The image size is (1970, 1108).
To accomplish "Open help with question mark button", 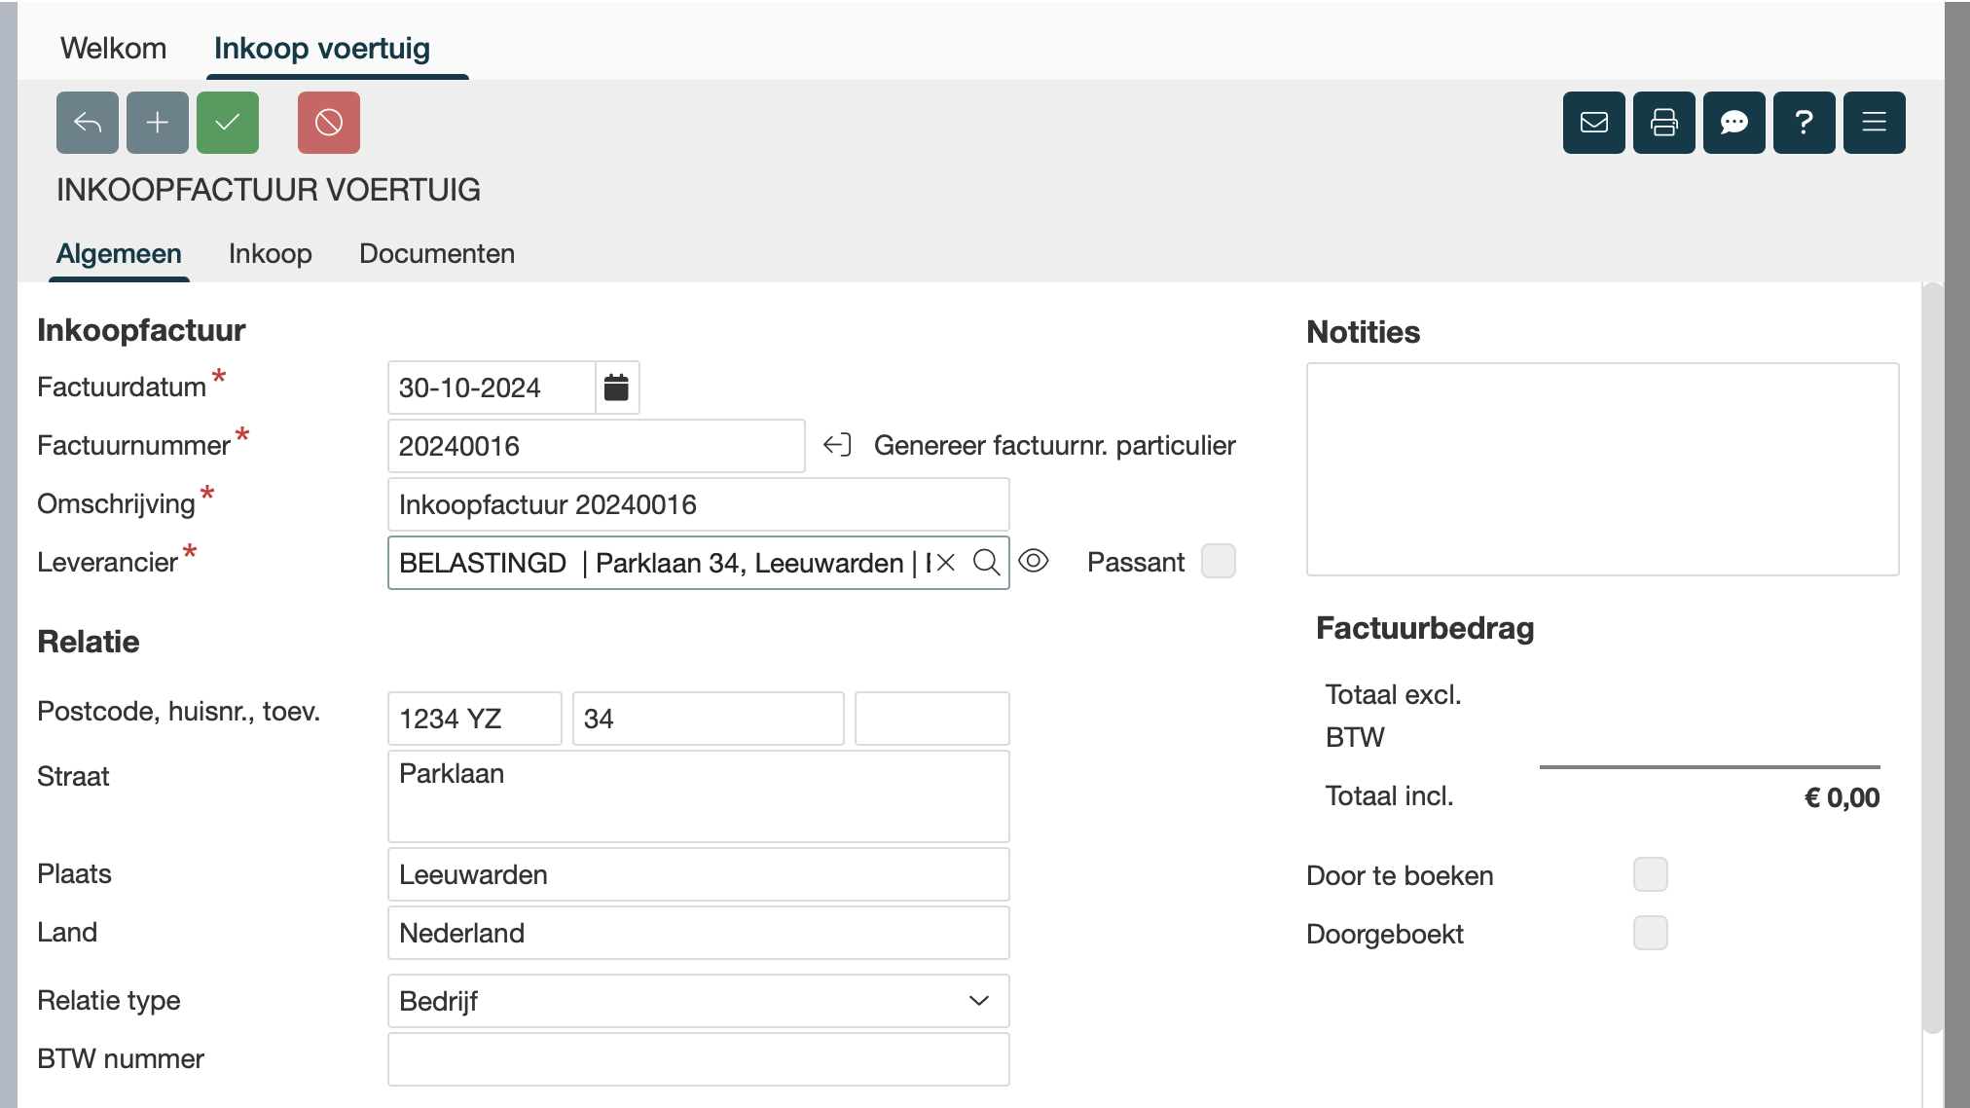I will coord(1805,123).
